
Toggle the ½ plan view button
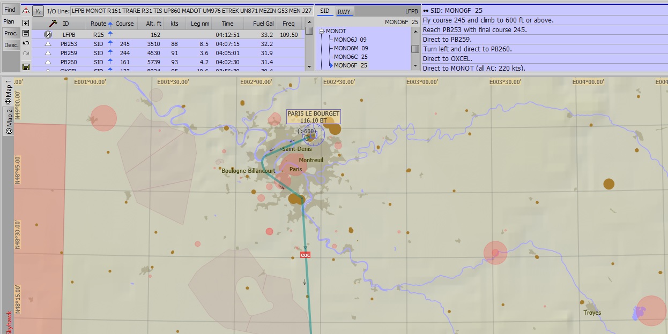click(38, 11)
